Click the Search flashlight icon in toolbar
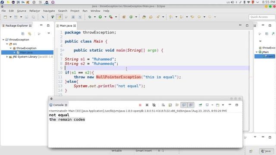The height and width of the screenshot is (155, 276). click(x=158, y=17)
